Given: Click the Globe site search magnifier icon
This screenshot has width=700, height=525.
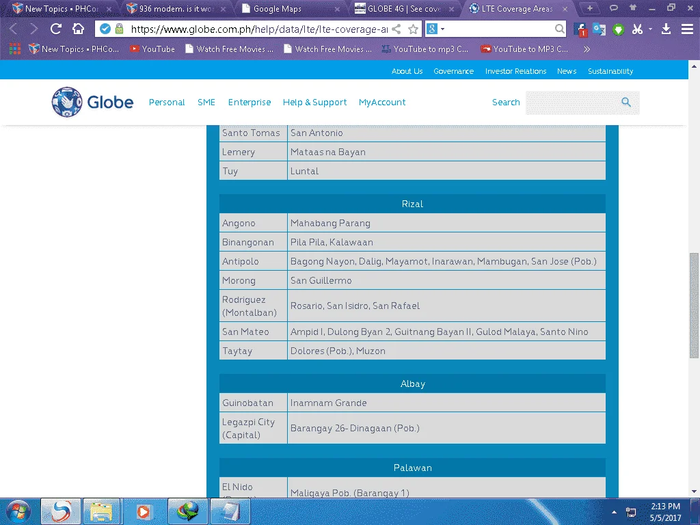Looking at the screenshot, I should [x=626, y=103].
